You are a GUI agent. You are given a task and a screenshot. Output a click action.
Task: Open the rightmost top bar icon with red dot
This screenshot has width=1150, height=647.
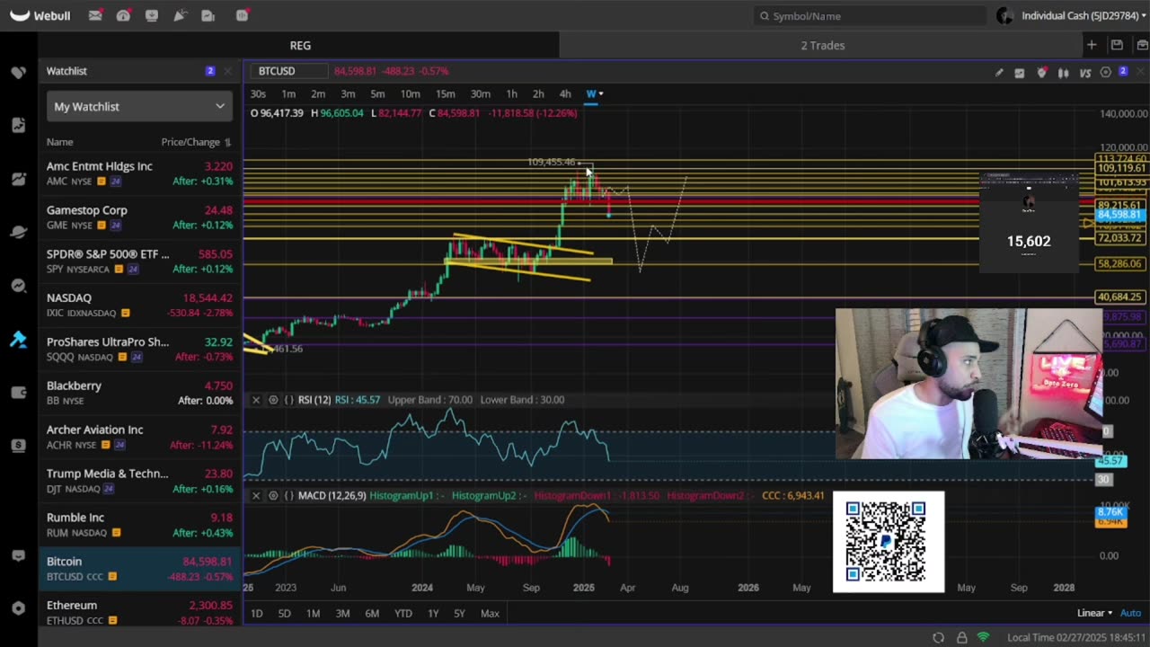pyautogui.click(x=243, y=15)
